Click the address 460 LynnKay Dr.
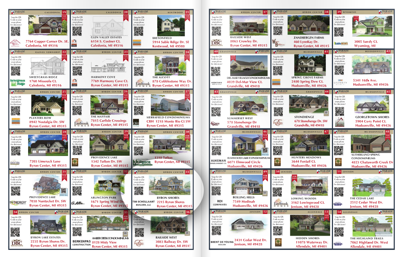This screenshot has width=402, height=257. coord(306,42)
